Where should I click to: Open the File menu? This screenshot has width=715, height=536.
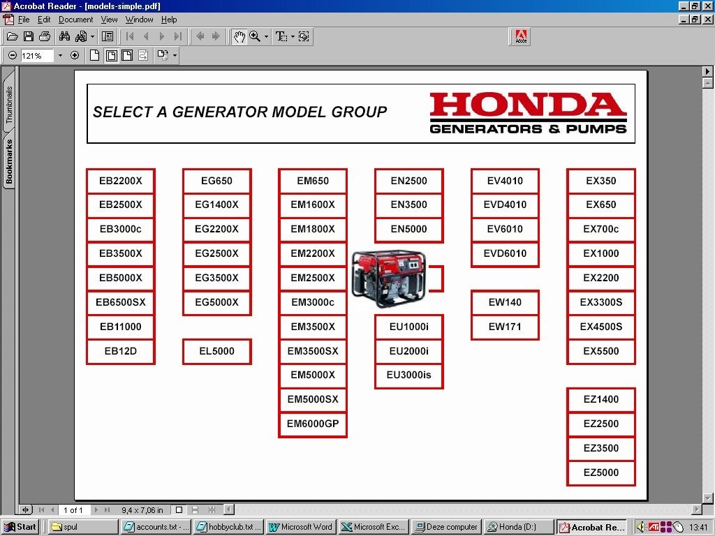(x=24, y=20)
